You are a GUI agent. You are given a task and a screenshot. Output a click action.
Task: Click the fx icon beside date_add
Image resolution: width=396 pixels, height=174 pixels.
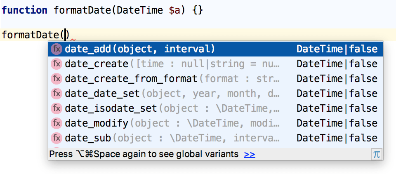tap(57, 49)
